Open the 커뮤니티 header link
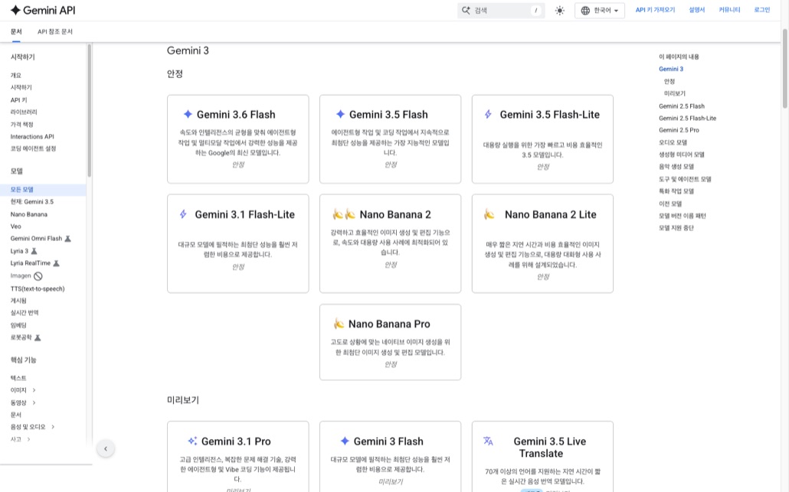Image resolution: width=789 pixels, height=492 pixels. (x=729, y=10)
